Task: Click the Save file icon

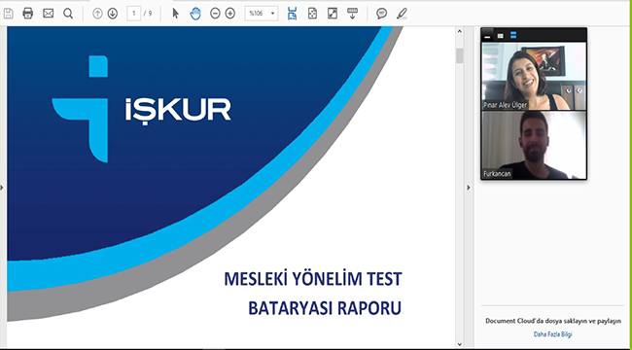Action: (8, 14)
